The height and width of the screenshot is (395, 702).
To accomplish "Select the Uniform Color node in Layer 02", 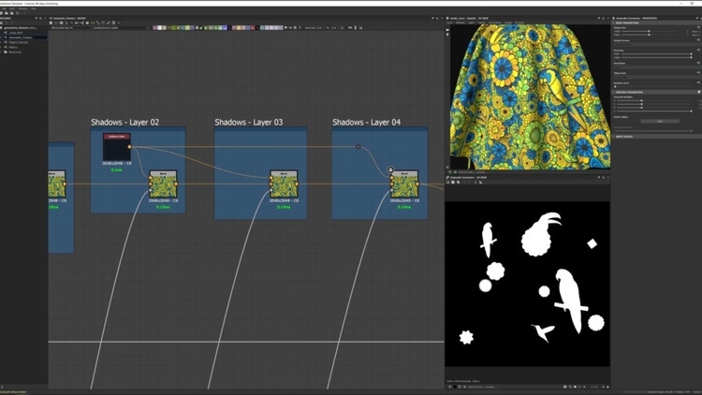I will pyautogui.click(x=117, y=147).
